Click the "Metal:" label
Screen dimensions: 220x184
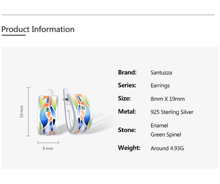[x=127, y=112]
